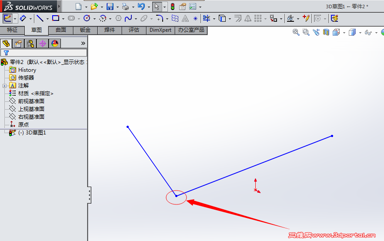The image size is (384, 241).
Task: Open the PropertyManager panel tab
Action: tap(18, 44)
